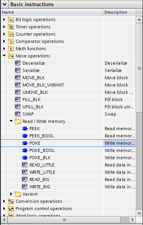This screenshot has width=143, height=225.
Task: Select the Deserialize tree row label
Action: coord(34,63)
